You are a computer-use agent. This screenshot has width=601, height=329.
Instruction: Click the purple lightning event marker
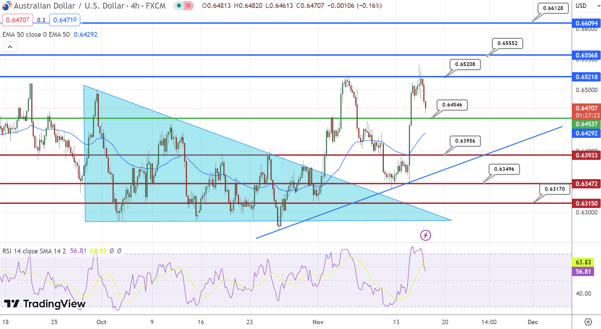tap(426, 235)
